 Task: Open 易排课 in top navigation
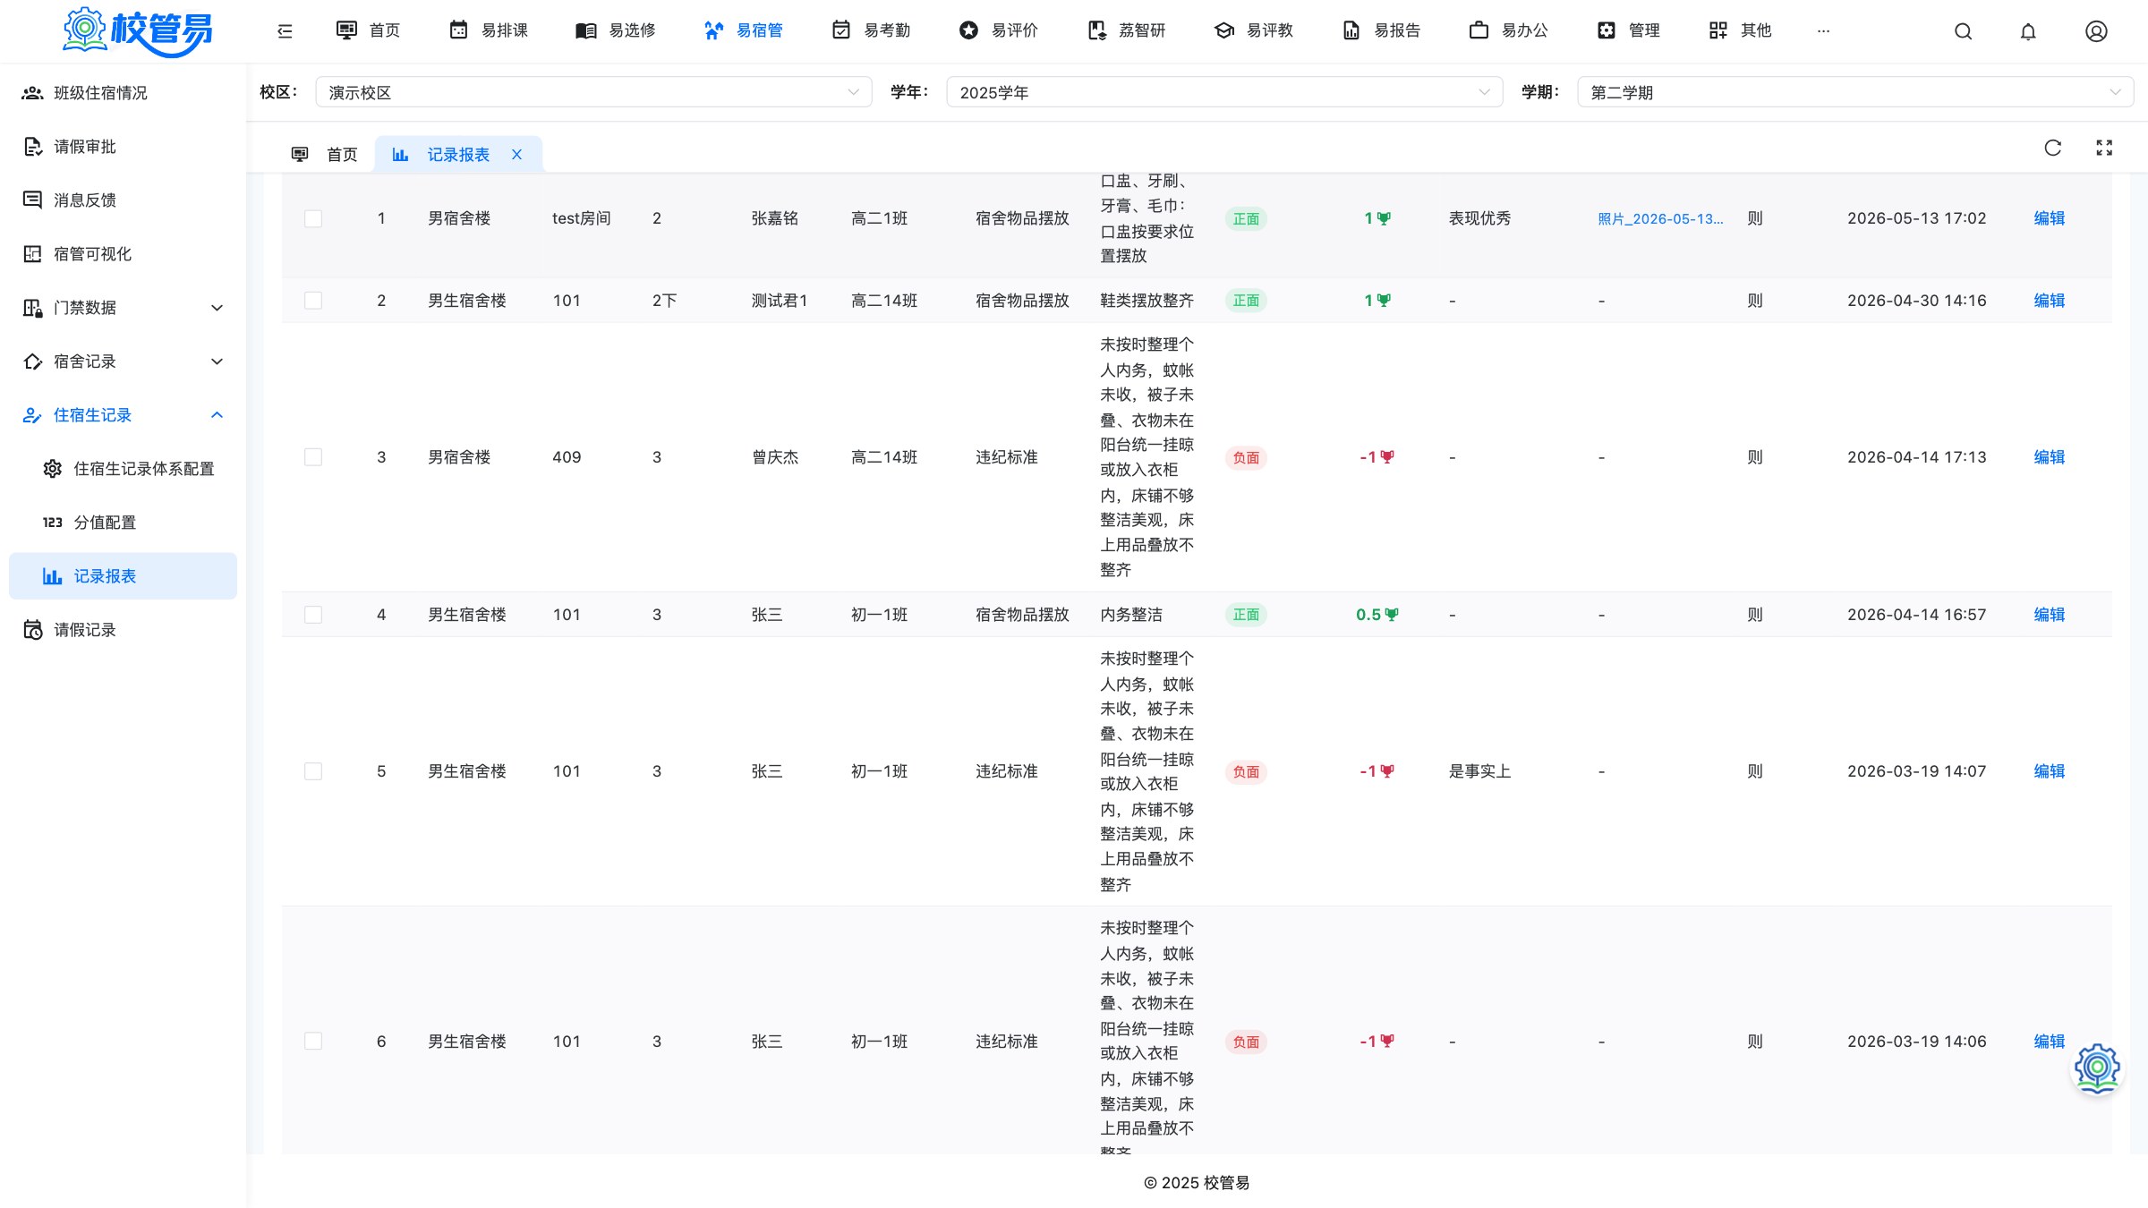(x=489, y=31)
